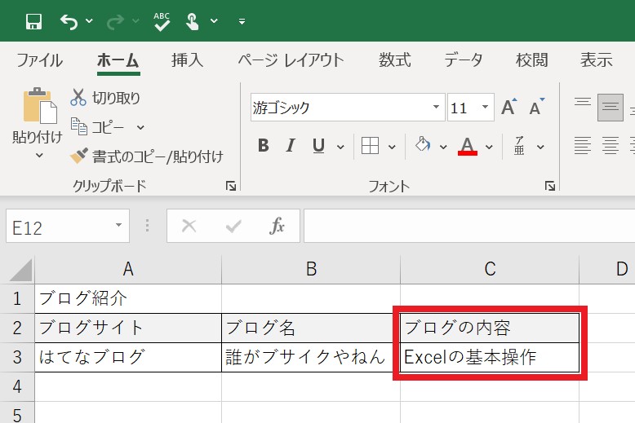This screenshot has height=423, width=635.
Task: Open the ページ レイアウト tab
Action: click(291, 60)
